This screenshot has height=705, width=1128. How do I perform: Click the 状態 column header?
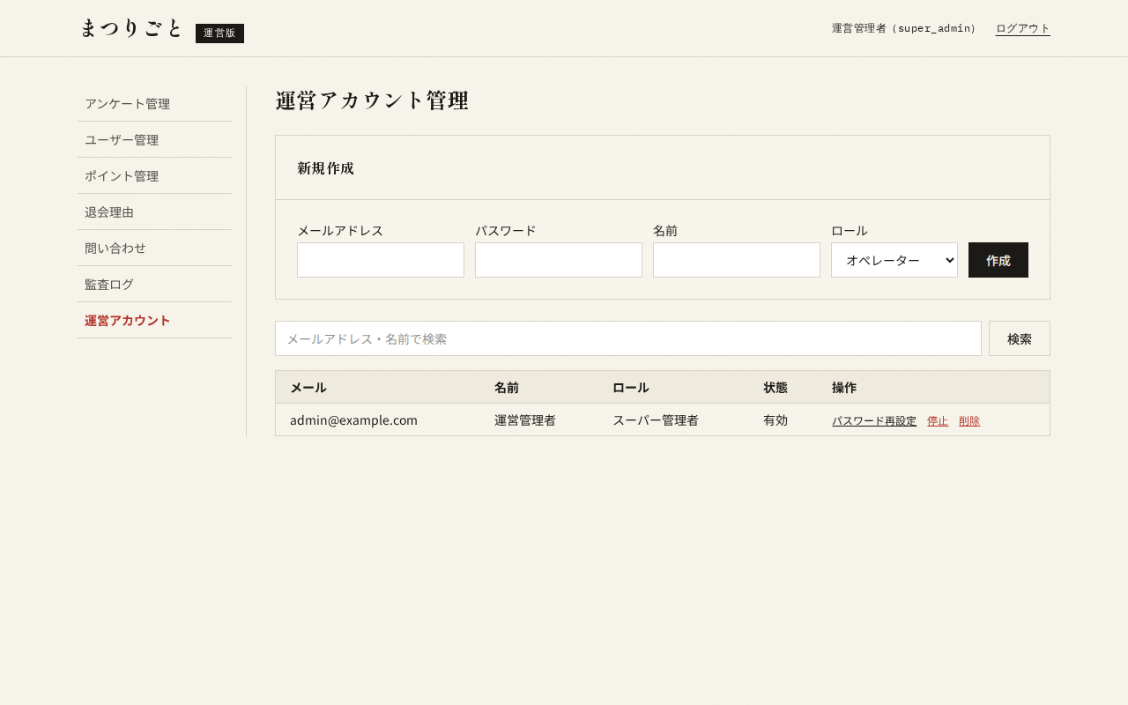click(783, 387)
